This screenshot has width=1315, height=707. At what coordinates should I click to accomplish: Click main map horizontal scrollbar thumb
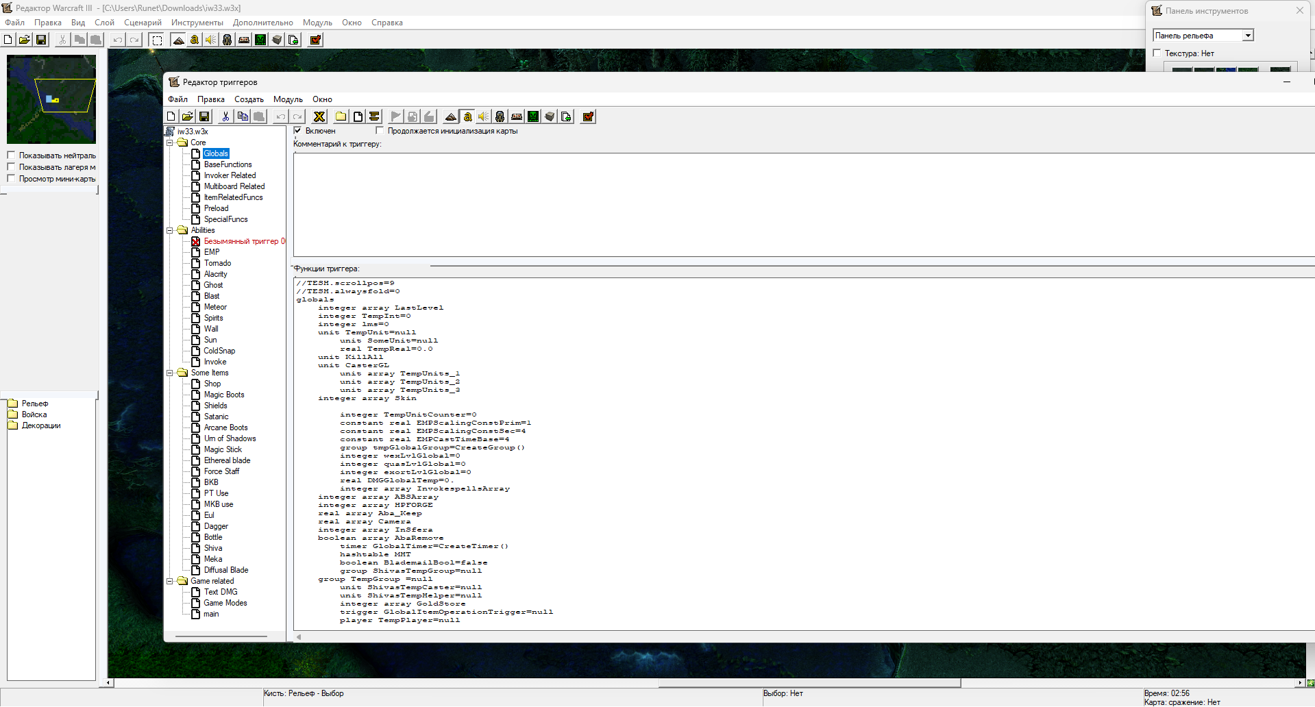coord(809,683)
